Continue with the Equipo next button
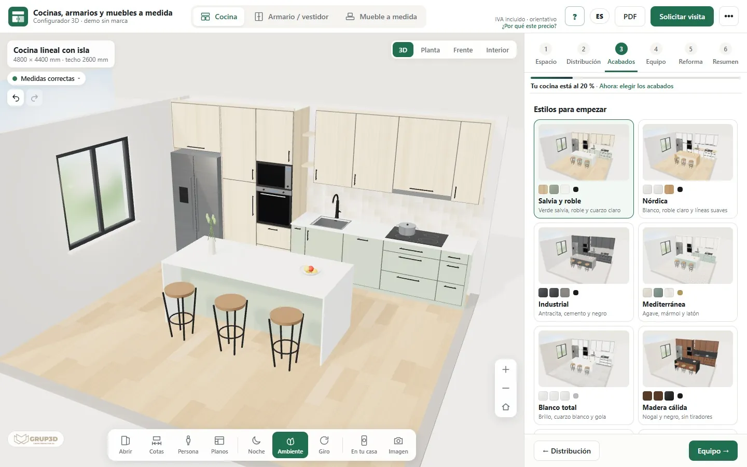Image resolution: width=747 pixels, height=467 pixels. (x=713, y=451)
